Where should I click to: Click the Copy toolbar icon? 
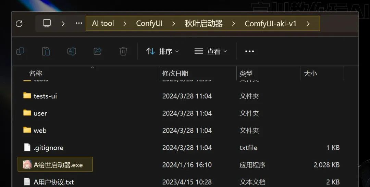tap(20, 51)
